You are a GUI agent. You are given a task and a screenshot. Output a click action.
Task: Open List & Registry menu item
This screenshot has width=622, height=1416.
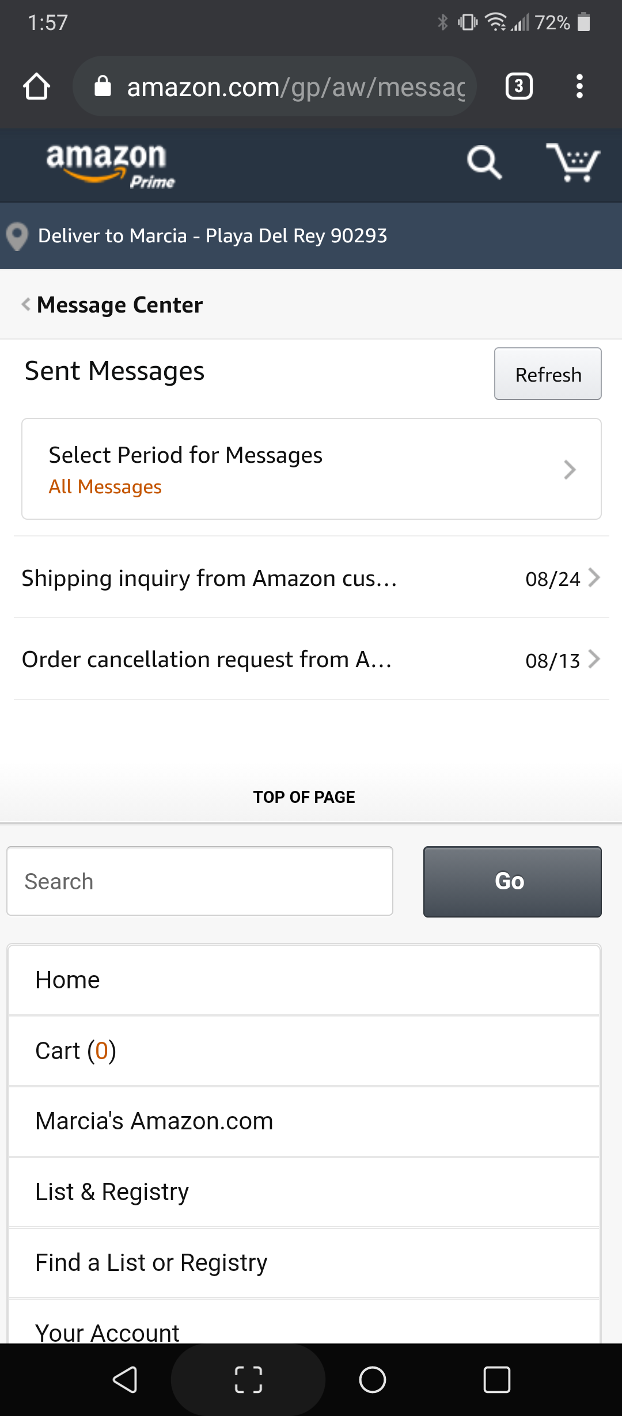[304, 1192]
